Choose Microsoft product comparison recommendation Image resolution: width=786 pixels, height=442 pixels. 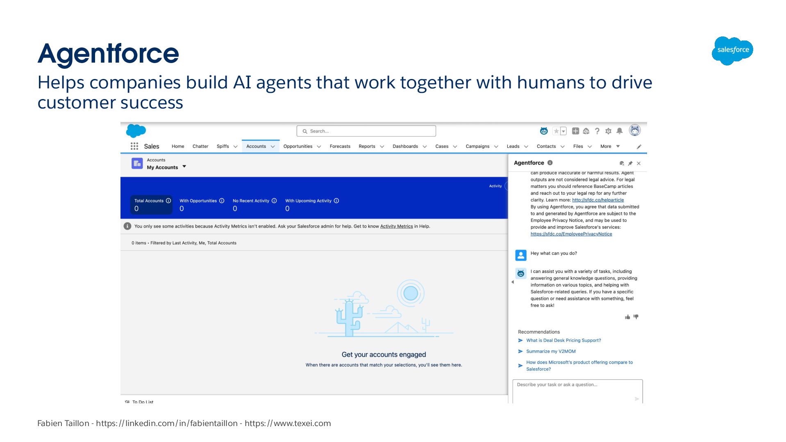579,366
